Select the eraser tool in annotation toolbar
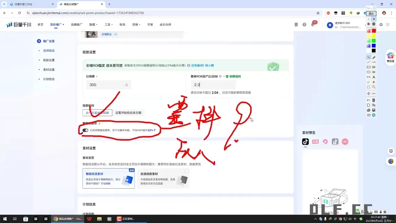 pos(374,57)
